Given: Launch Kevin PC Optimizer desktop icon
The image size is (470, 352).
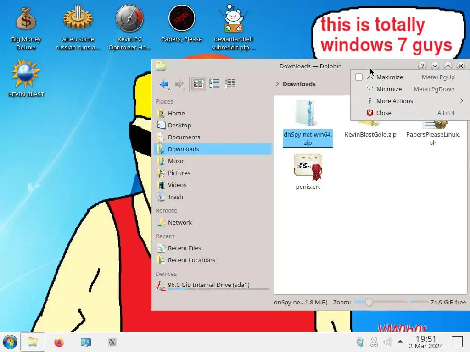Looking at the screenshot, I should [x=129, y=28].
